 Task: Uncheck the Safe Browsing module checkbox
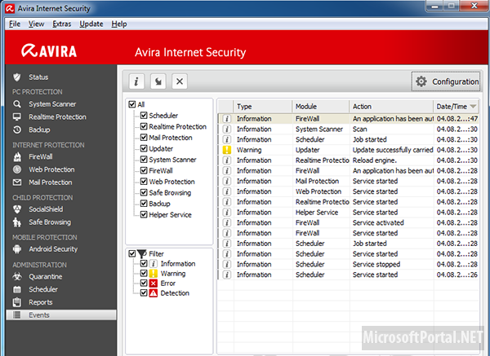coord(144,192)
